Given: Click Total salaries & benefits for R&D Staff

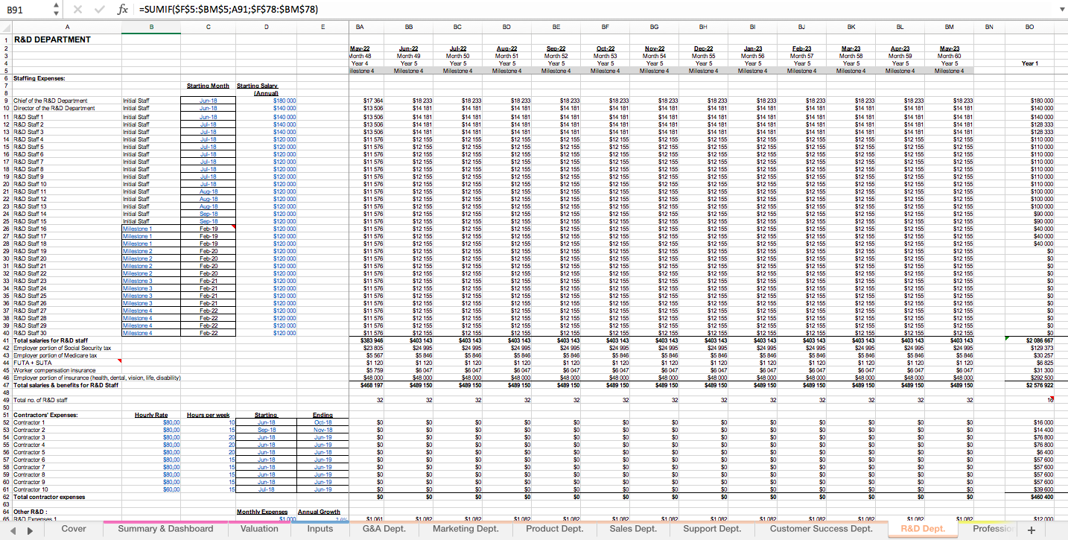Looking at the screenshot, I should tap(66, 385).
